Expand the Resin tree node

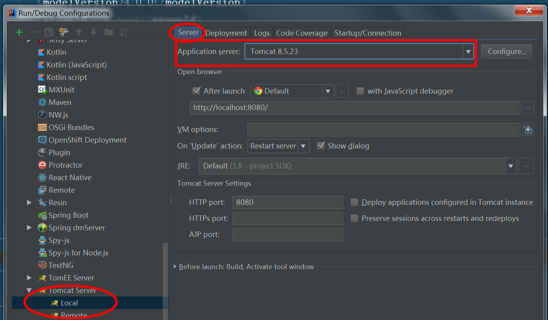click(x=29, y=202)
